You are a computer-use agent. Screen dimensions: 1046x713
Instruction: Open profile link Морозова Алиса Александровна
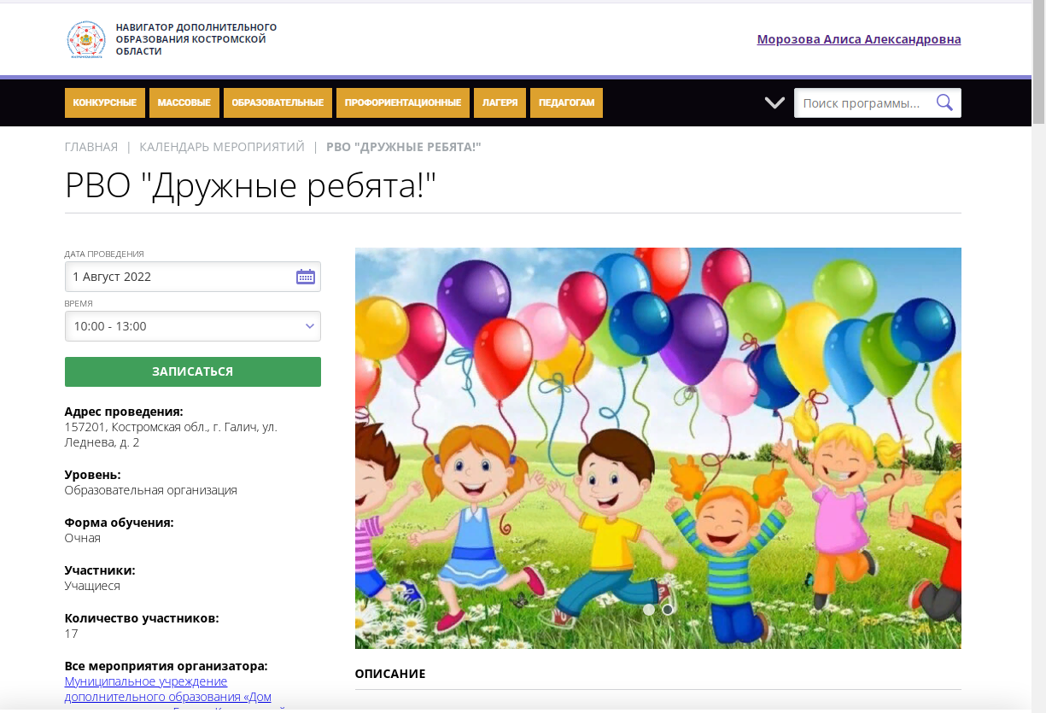pyautogui.click(x=859, y=39)
